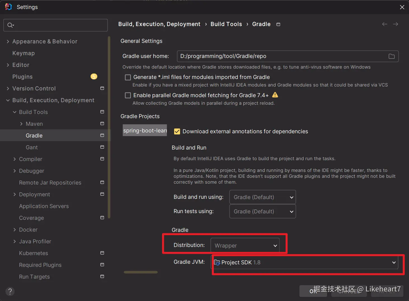Screen dimensions: 409x301
Task: Open help with the question mark button
Action: tap(10, 291)
